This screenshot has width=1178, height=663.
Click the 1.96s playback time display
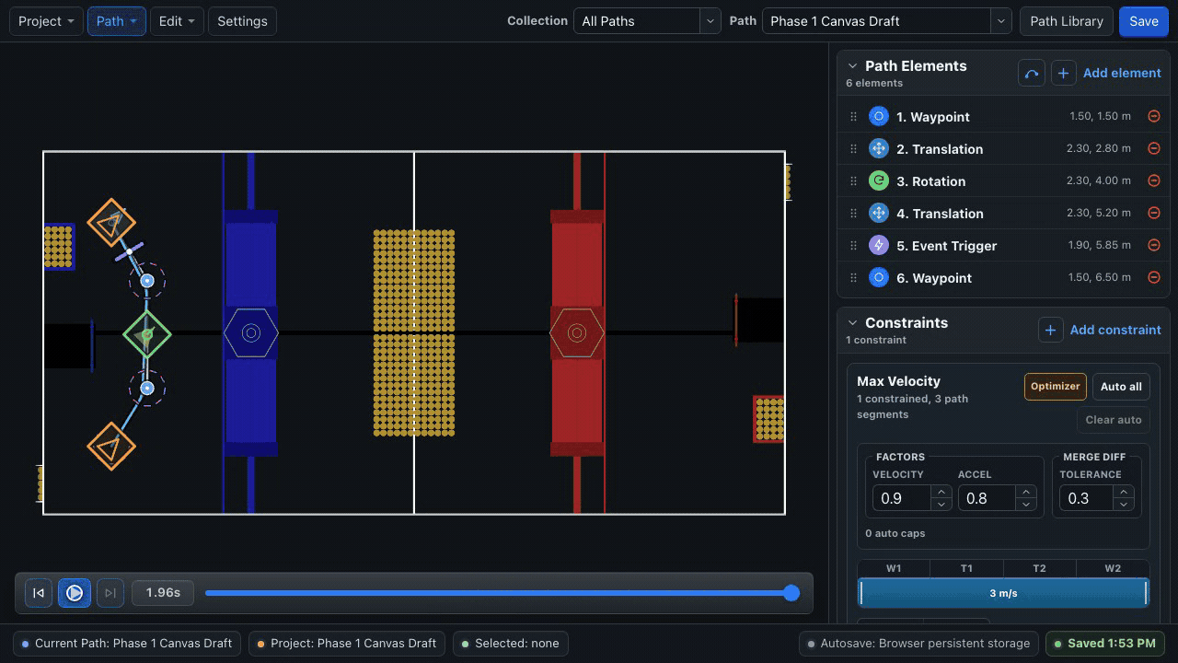click(x=163, y=593)
